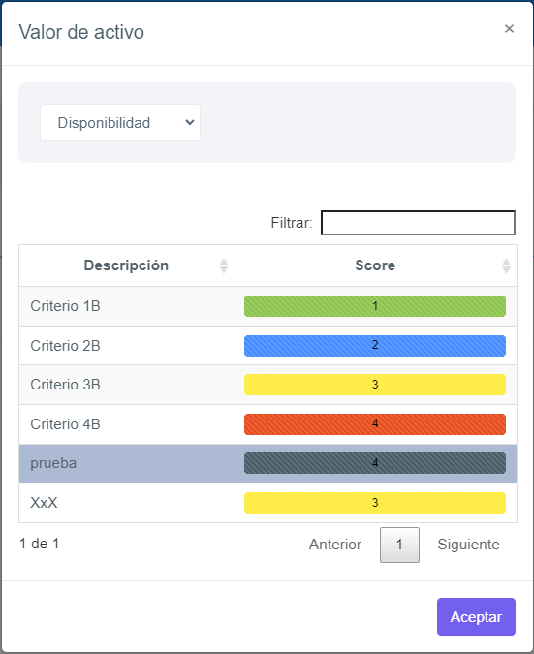This screenshot has height=654, width=534.
Task: Select the prueba row
Action: pyautogui.click(x=267, y=463)
